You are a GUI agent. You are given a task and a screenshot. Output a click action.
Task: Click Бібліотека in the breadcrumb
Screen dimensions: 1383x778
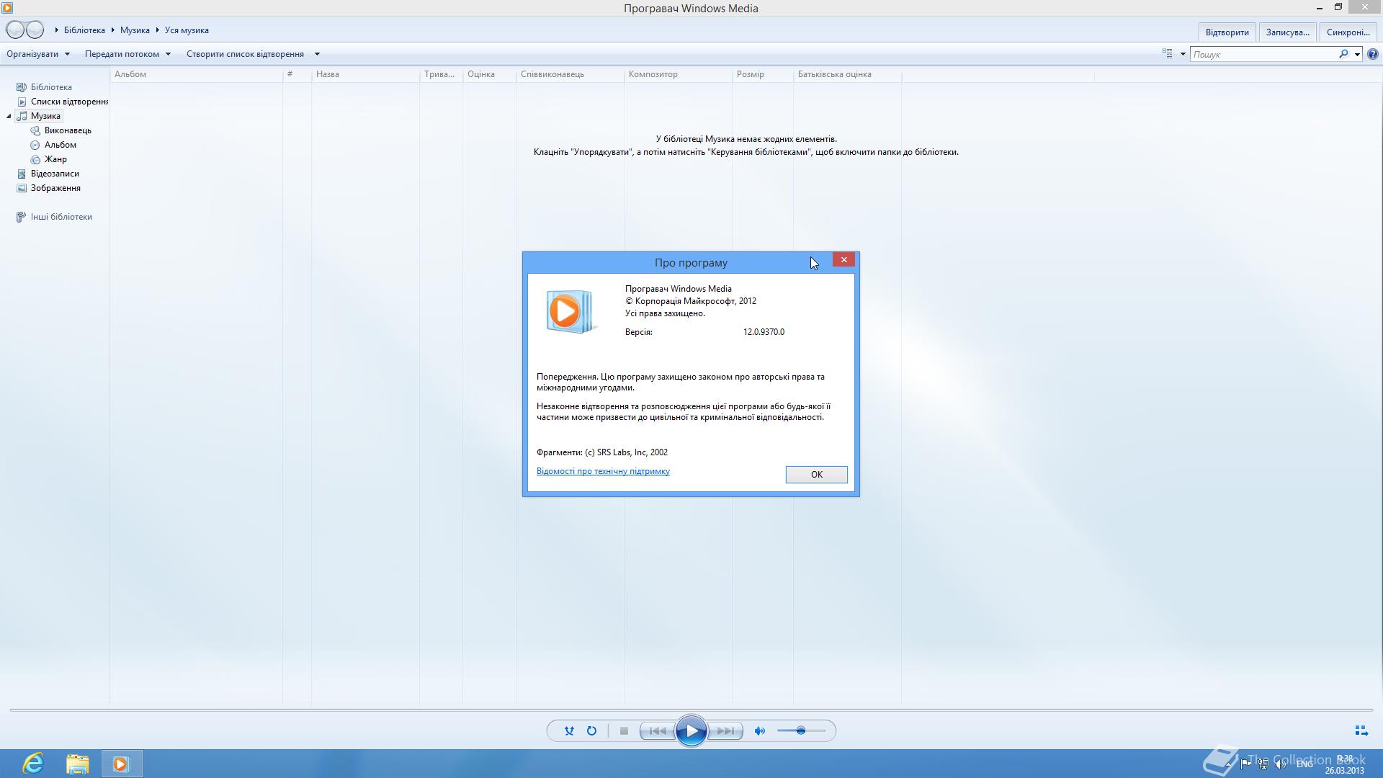click(x=84, y=30)
